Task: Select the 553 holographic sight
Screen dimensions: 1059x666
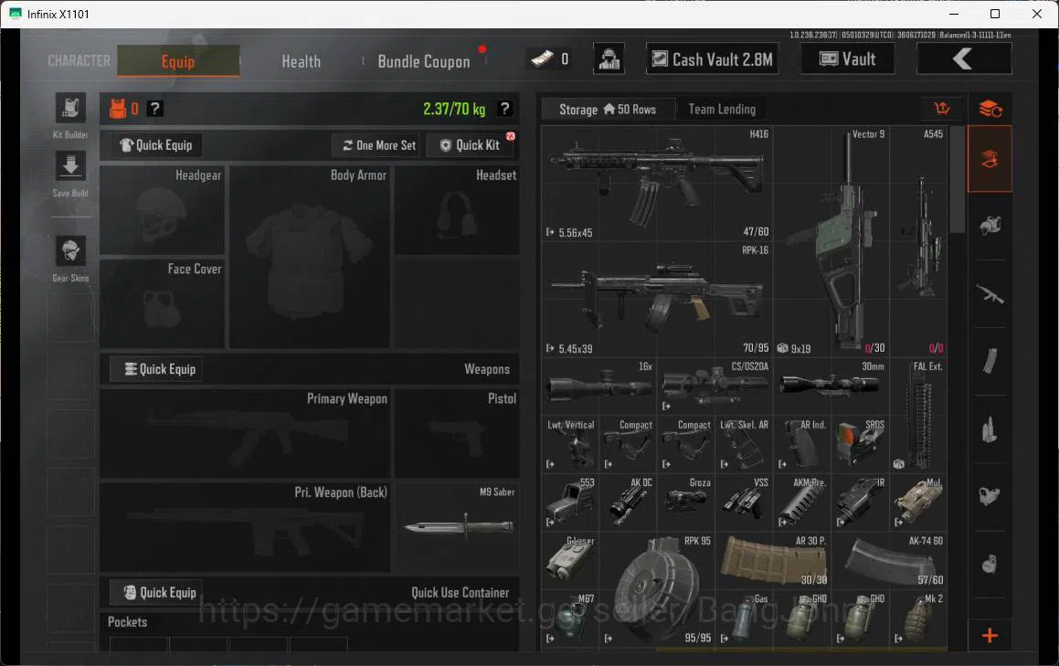Action: point(571,503)
